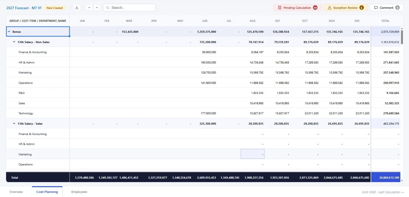409x197 pixels.
Task: Select the HR & Admin row under Non-Sales
Action: pos(26,62)
